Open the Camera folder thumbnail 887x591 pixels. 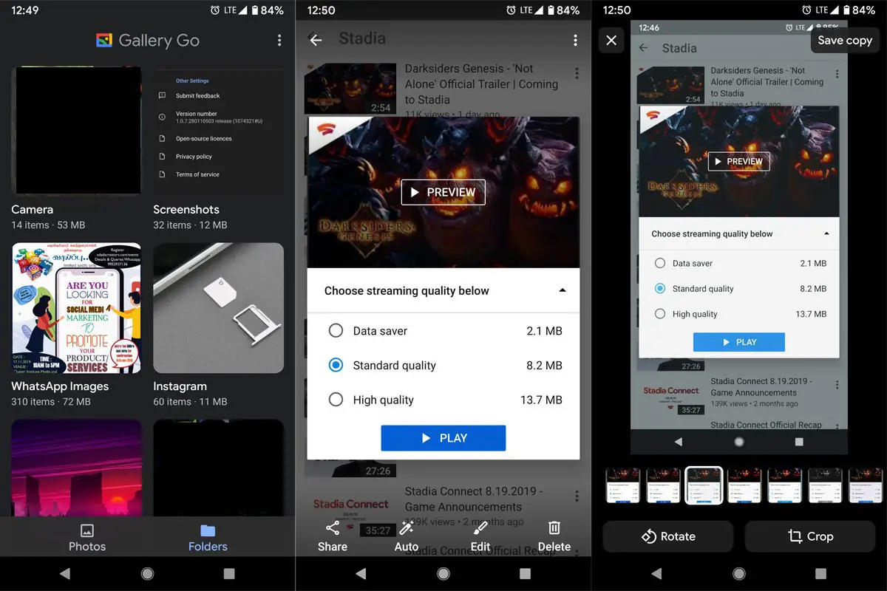point(76,130)
